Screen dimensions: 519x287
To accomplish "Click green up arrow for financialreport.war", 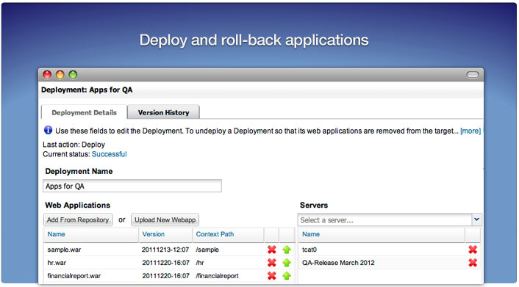I will (287, 275).
